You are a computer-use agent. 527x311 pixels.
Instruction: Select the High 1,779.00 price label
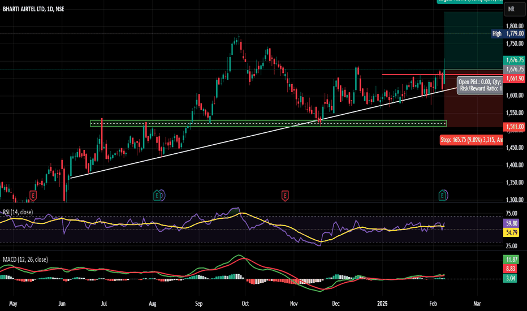click(x=508, y=33)
